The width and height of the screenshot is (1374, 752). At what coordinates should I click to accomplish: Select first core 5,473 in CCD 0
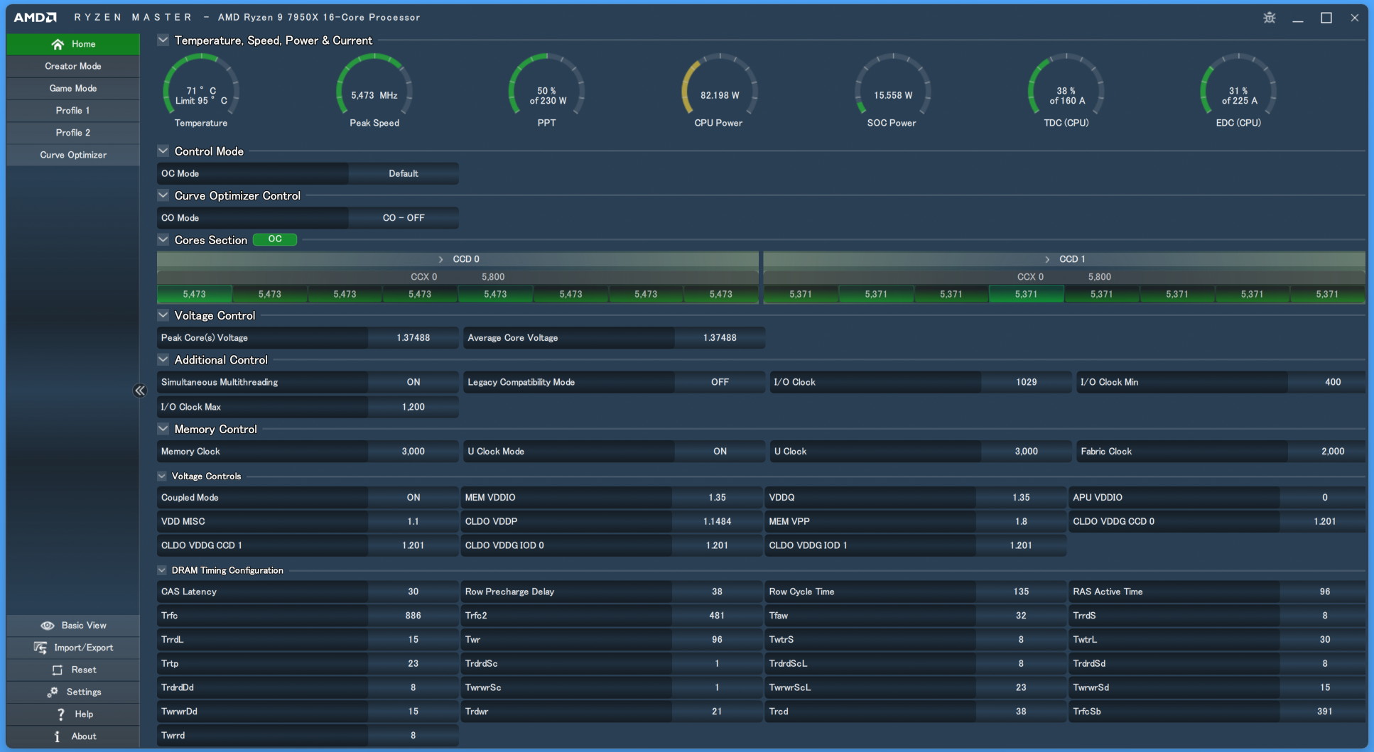pos(194,294)
